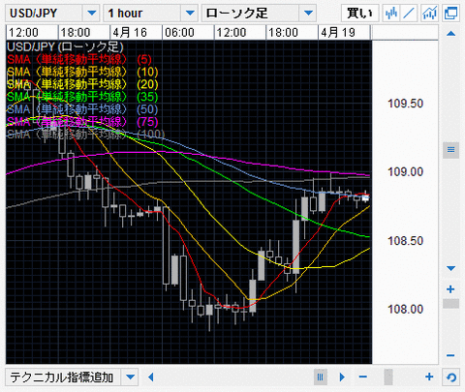Select the SMA (50) blue legend entry
465x392 pixels.
point(82,109)
